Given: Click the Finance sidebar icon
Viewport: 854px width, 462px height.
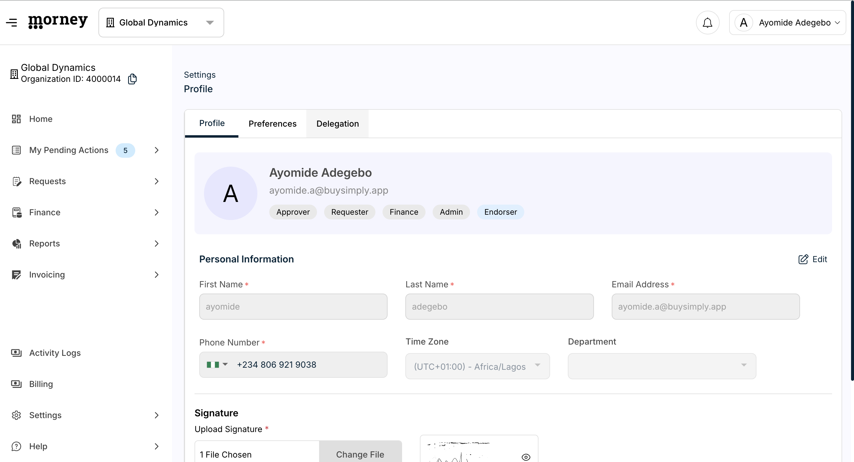Looking at the screenshot, I should (x=17, y=212).
